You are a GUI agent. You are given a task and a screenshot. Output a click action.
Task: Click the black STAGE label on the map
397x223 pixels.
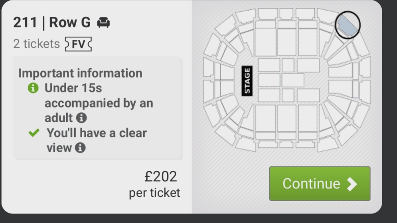[247, 81]
